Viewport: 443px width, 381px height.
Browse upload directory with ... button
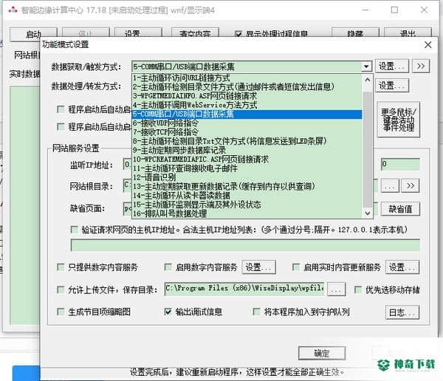(x=336, y=289)
